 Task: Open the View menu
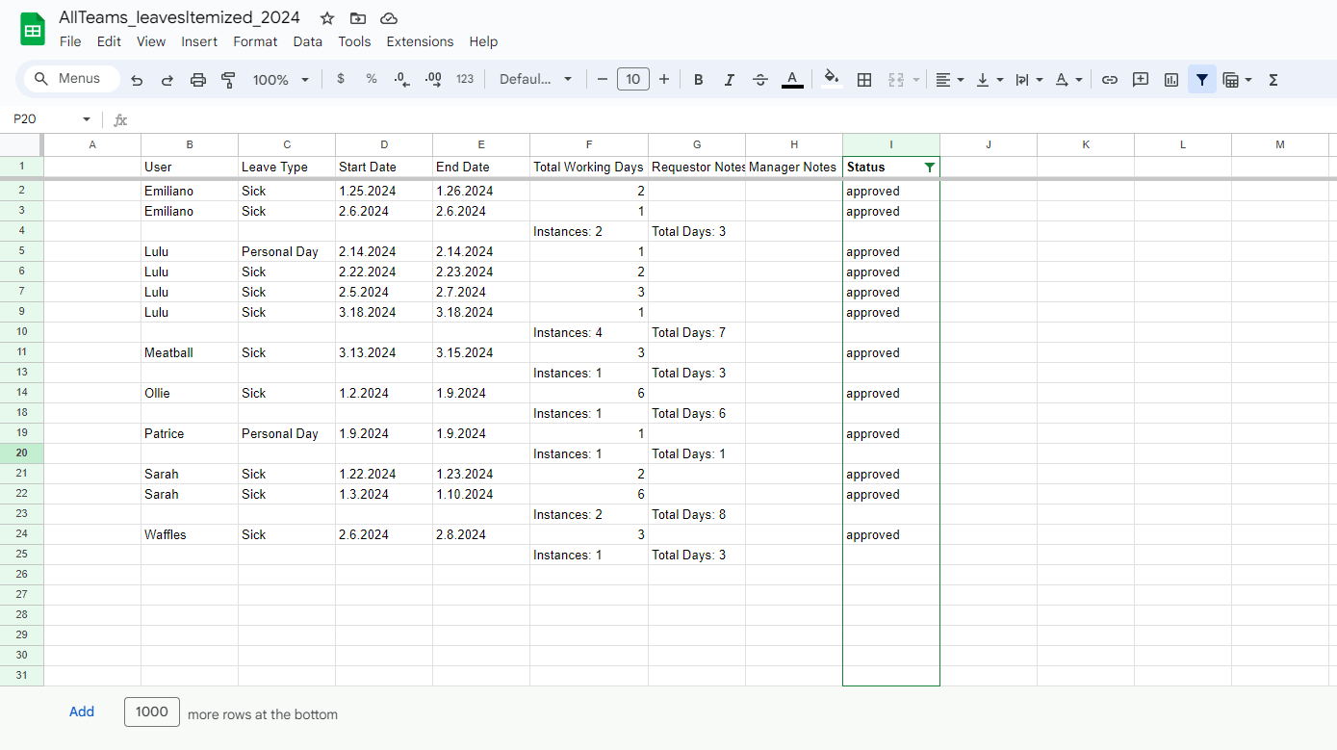click(x=151, y=41)
